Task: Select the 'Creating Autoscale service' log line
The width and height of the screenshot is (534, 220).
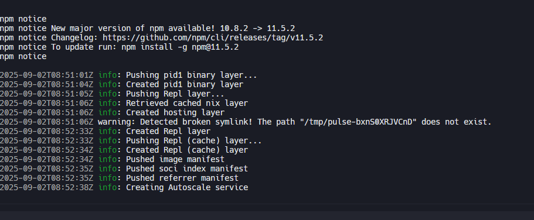Action: tap(124, 187)
